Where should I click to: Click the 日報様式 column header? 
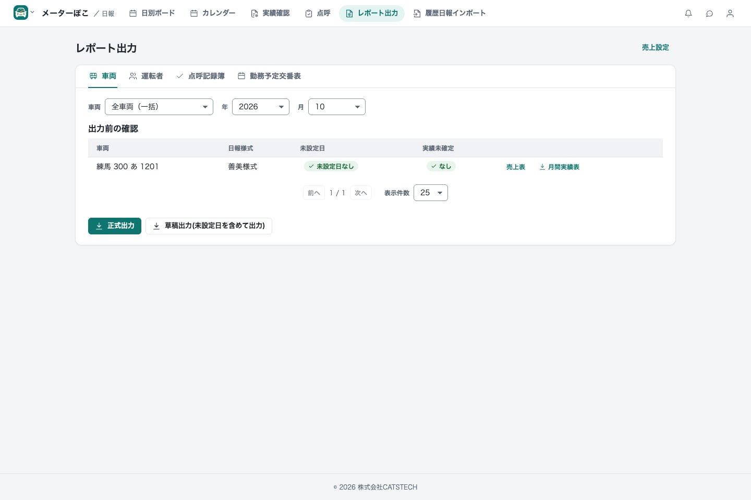pos(240,148)
